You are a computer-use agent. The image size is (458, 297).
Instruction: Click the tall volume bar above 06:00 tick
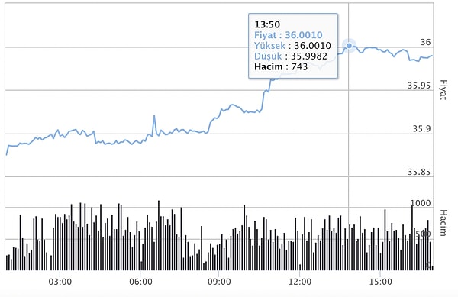coord(159,235)
